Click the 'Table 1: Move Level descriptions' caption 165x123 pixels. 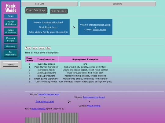42,53
